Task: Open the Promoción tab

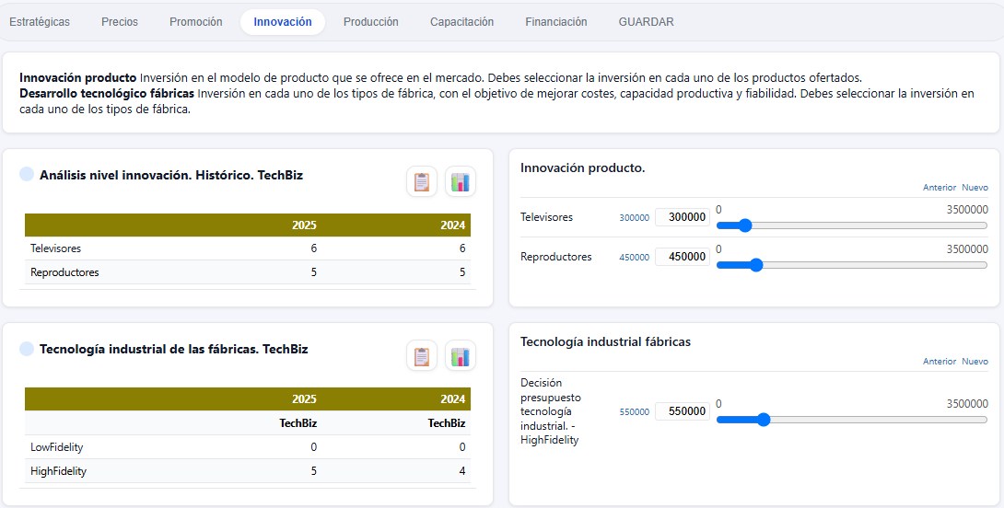Action: 196,22
